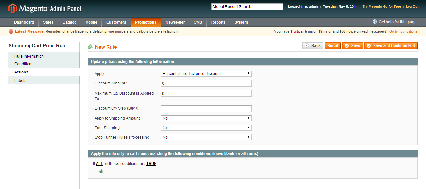Viewport: 426px width, 189px height.
Task: Click the 'Tuesday, May 6, 2014' date text
Action: click(x=340, y=7)
